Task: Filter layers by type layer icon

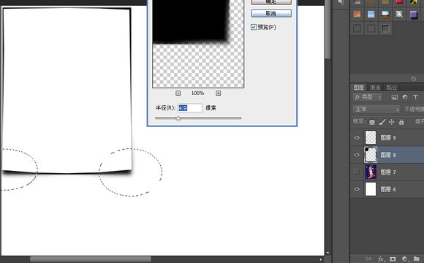Action: pos(415,97)
